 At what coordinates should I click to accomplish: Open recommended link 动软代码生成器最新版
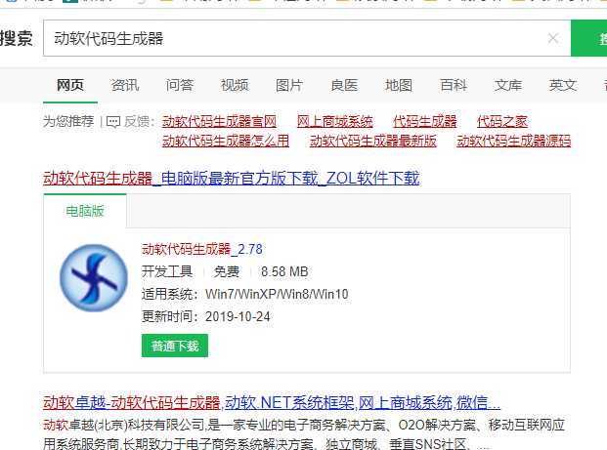373,141
